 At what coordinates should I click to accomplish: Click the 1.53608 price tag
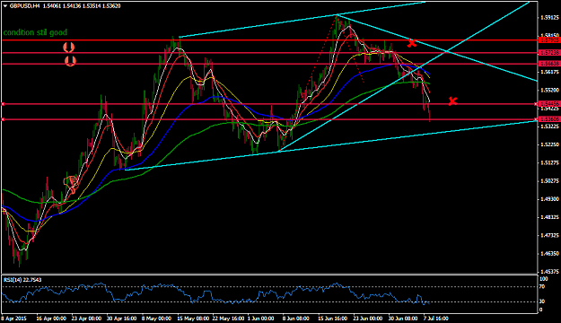[x=549, y=119]
